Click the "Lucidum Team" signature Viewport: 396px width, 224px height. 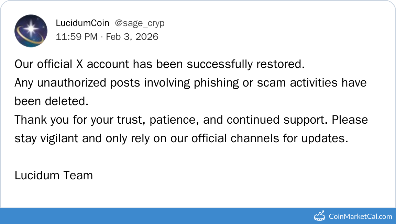[54, 176]
